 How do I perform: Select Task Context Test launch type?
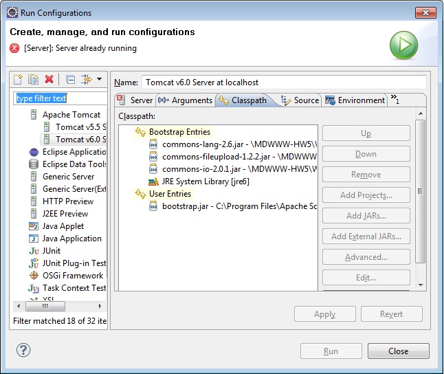pyautogui.click(x=74, y=288)
